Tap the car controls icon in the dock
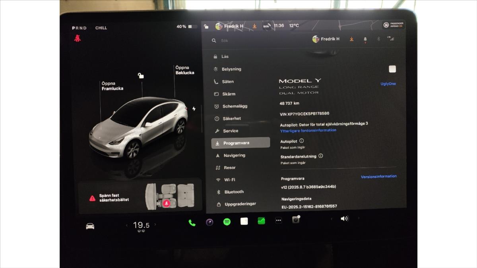Image resolution: width=477 pixels, height=268 pixels. pos(90,226)
